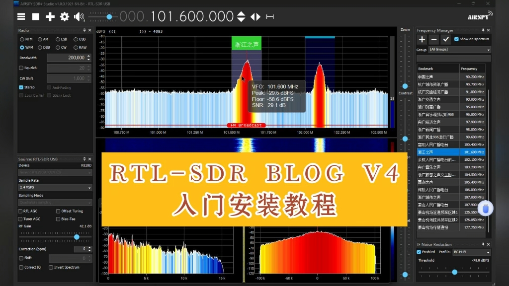Open the main hamburger menu
The height and width of the screenshot is (286, 509).
[21, 16]
